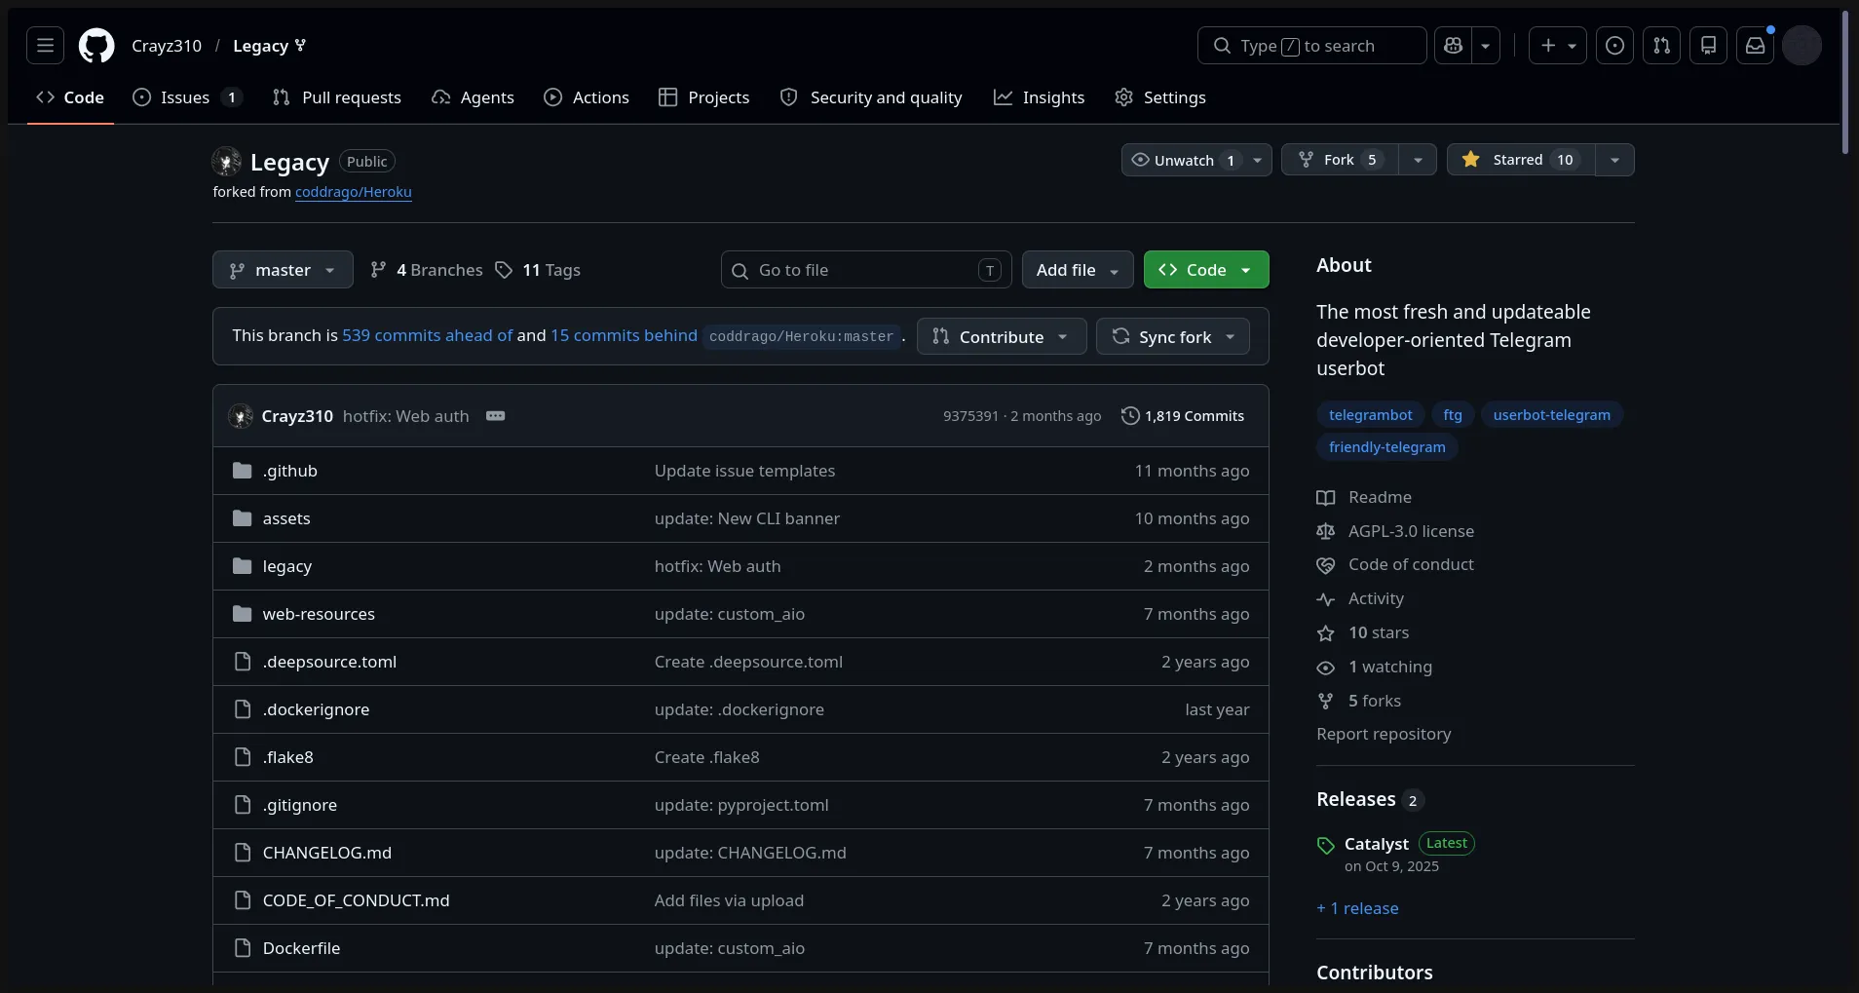Open notifications inbox icon

(1755, 46)
